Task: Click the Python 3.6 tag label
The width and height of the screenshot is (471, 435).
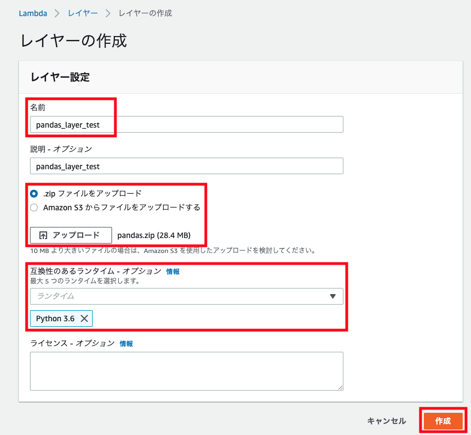Action: (55, 318)
